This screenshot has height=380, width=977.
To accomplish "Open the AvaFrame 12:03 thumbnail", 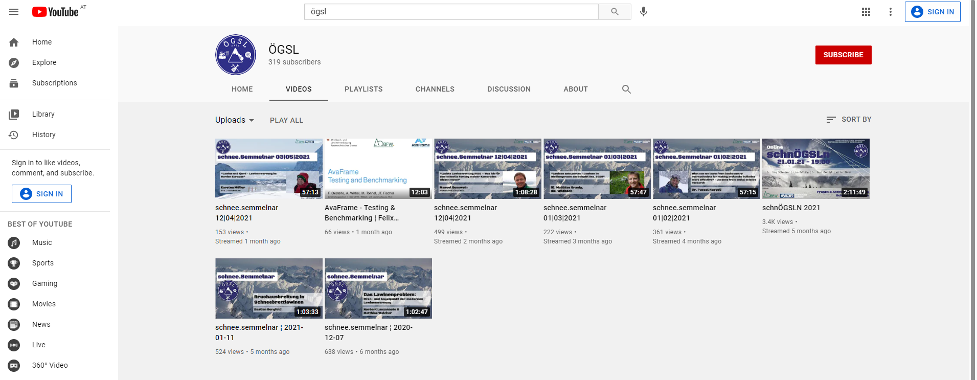I will [378, 169].
